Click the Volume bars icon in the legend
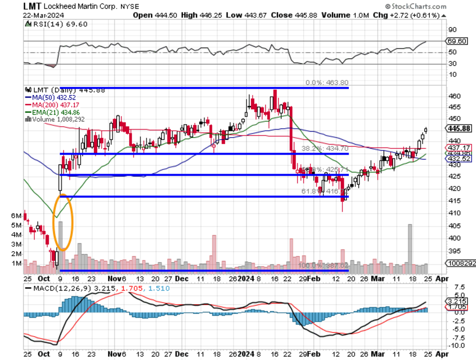Image resolution: width=476 pixels, height=360 pixels. pos(28,119)
